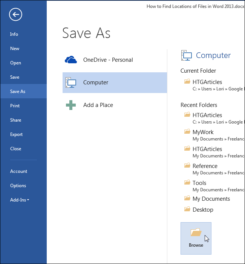
Task: Go to the Export menu item
Action: click(x=17, y=134)
